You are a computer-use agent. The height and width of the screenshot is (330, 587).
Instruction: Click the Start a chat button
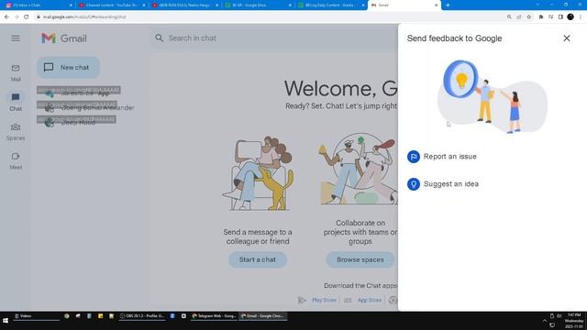258,259
